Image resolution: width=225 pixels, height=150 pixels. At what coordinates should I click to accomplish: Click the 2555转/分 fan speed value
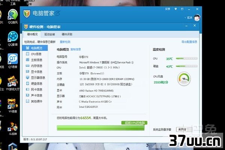[161, 82]
